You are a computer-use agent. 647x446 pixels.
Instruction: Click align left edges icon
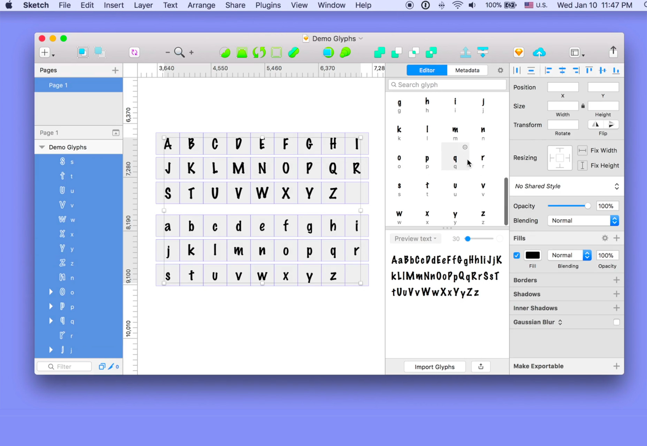point(548,70)
